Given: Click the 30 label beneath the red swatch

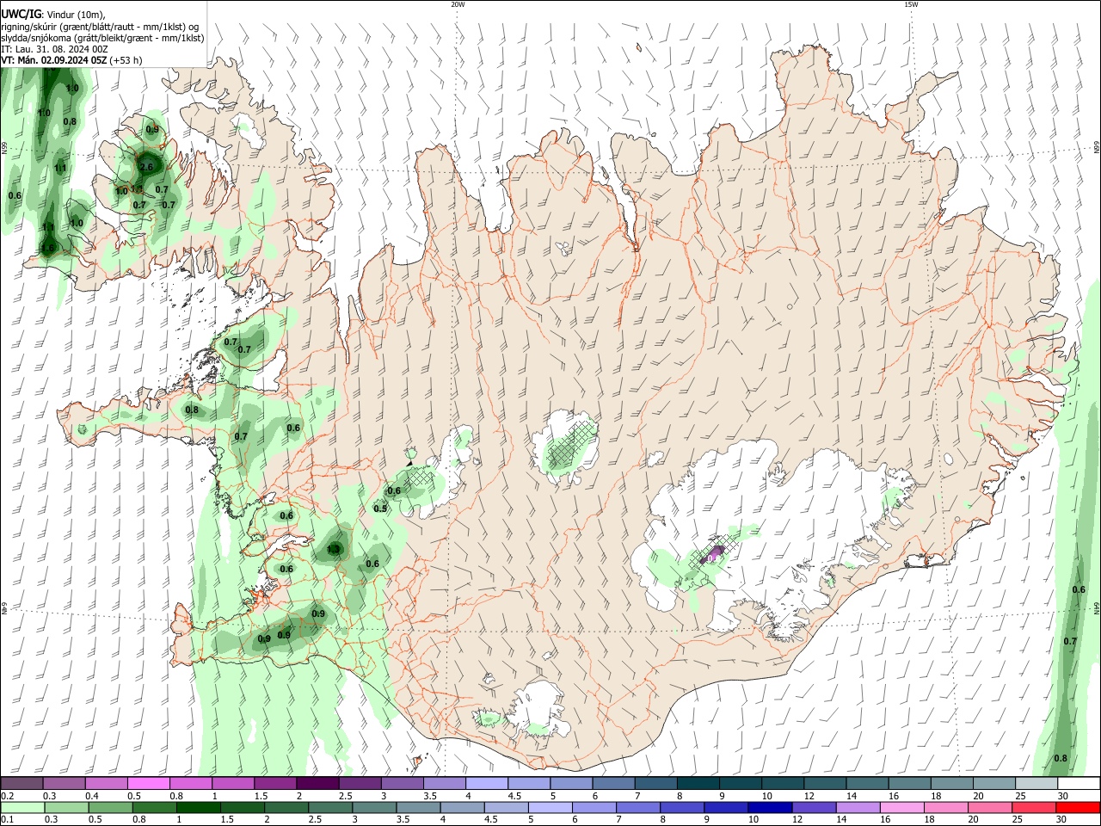Looking at the screenshot, I should (x=1062, y=820).
